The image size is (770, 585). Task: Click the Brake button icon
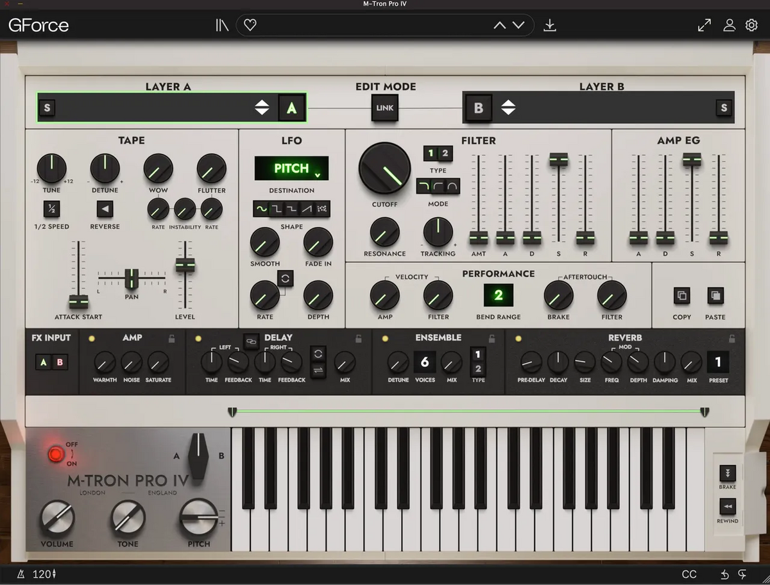point(728,473)
